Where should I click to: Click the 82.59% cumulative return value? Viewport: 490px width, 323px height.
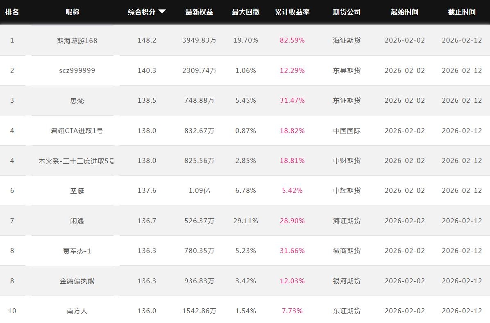pyautogui.click(x=292, y=41)
